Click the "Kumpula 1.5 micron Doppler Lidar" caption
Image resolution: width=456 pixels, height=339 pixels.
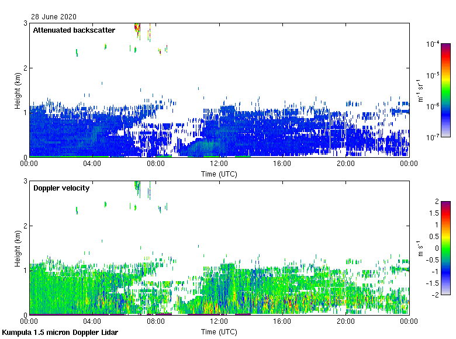click(x=60, y=333)
